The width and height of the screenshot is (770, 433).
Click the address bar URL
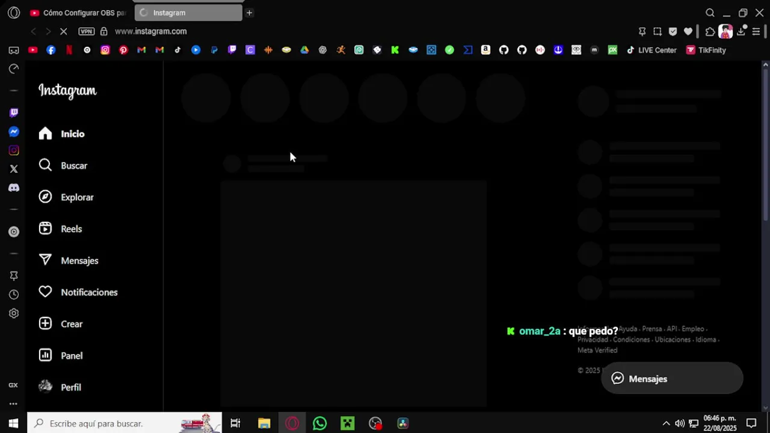coord(150,31)
